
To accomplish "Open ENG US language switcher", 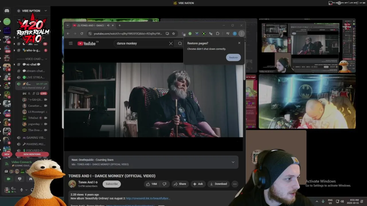I will click(330, 201).
